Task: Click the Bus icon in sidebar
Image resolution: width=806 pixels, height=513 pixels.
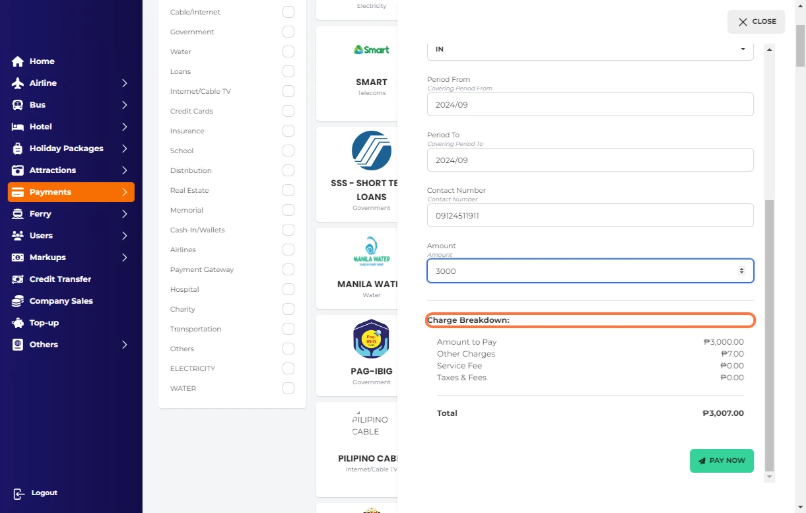Action: [x=18, y=105]
